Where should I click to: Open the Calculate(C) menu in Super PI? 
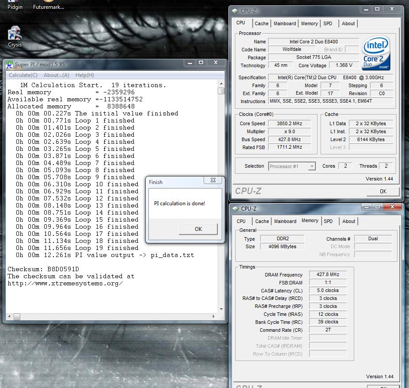point(23,75)
